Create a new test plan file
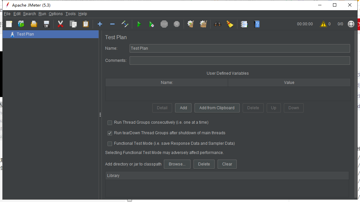 coord(9,24)
